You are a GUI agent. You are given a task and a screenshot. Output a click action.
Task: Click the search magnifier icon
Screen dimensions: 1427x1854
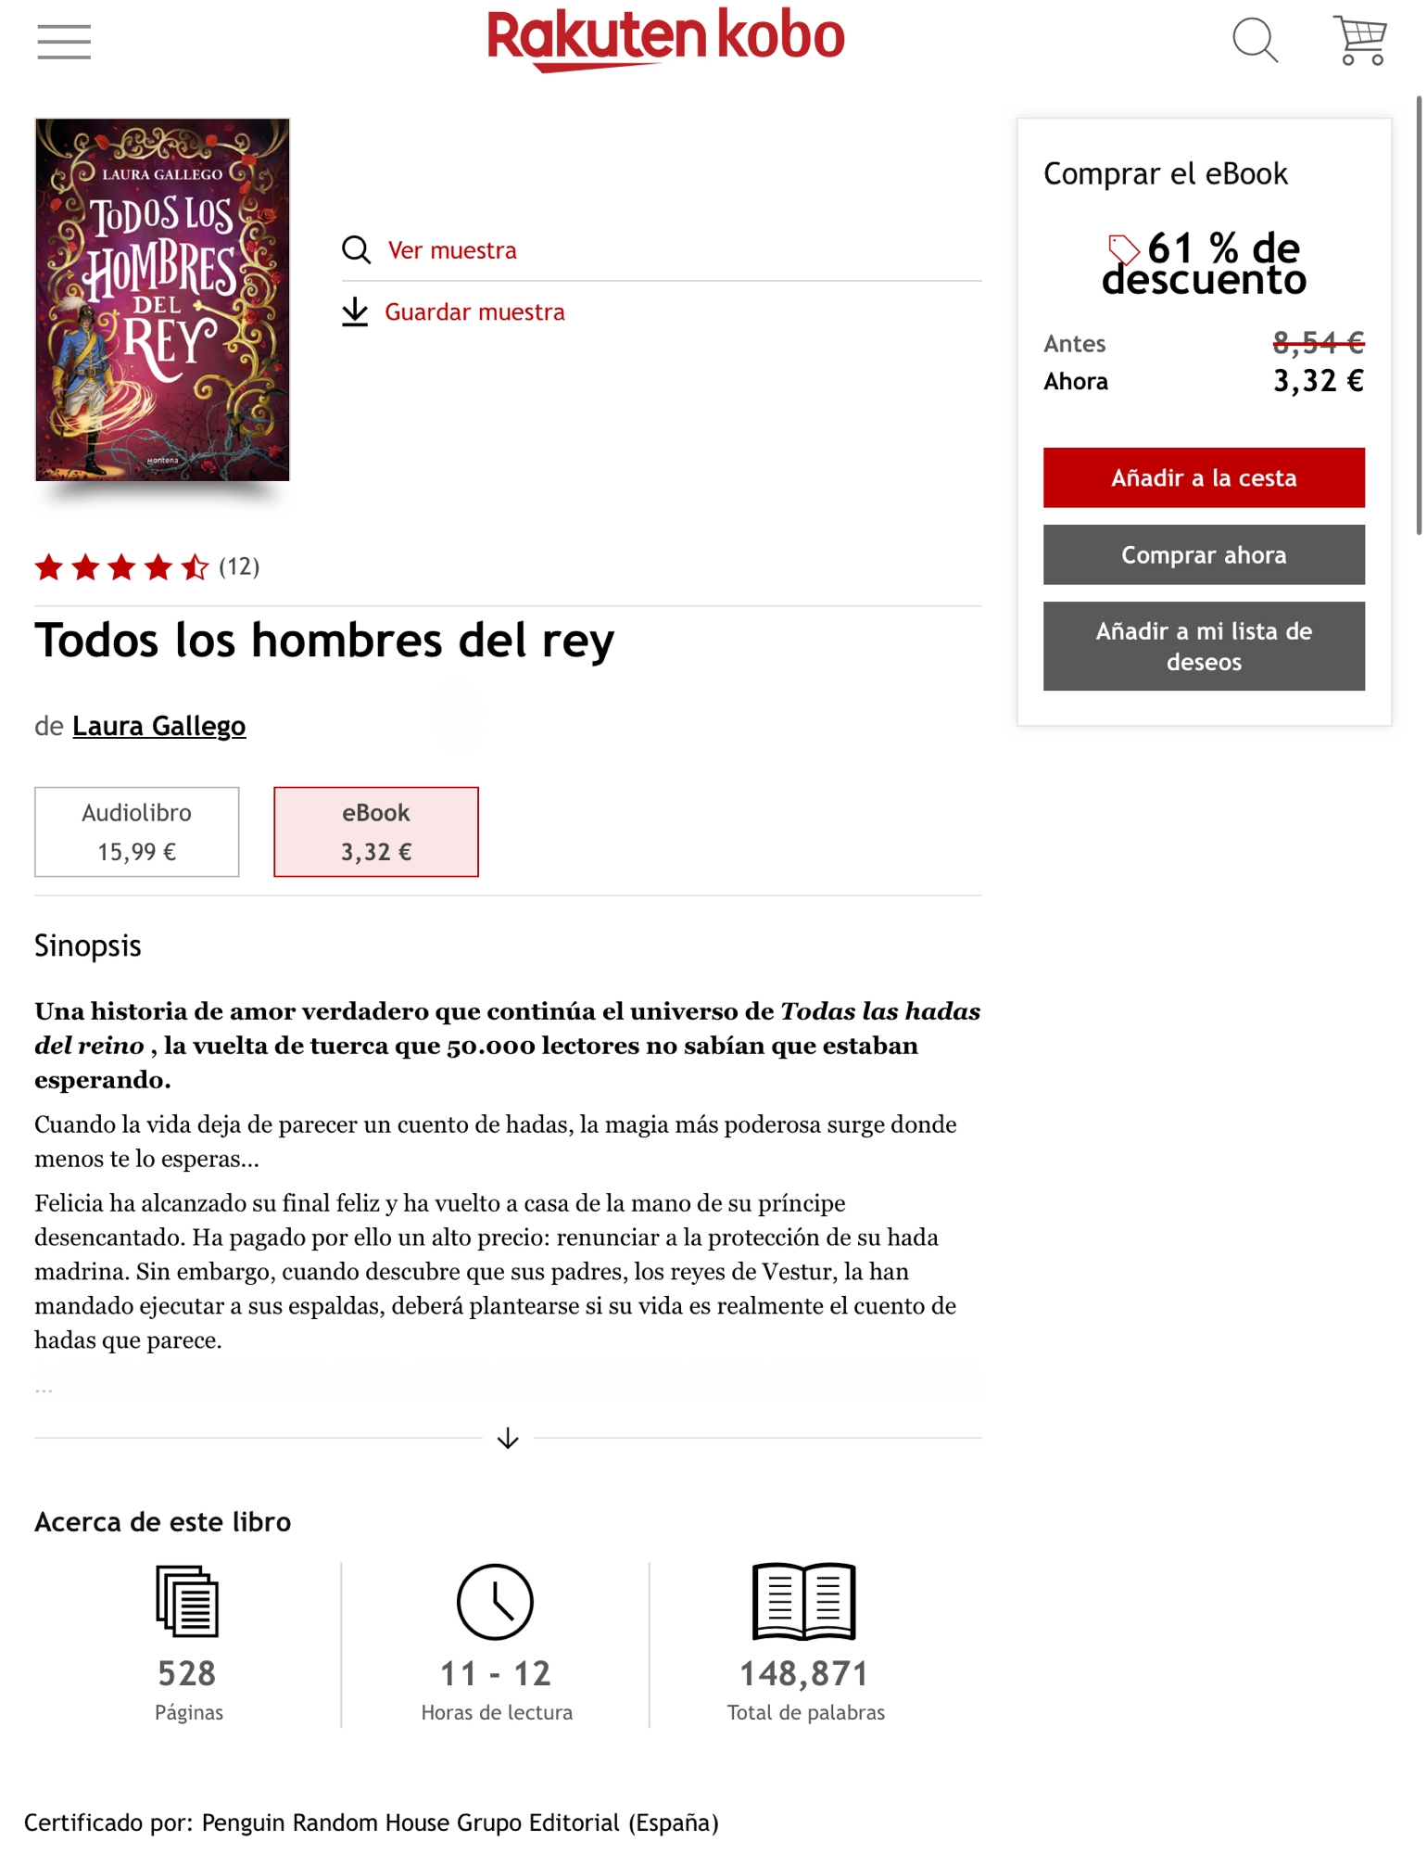click(1256, 41)
